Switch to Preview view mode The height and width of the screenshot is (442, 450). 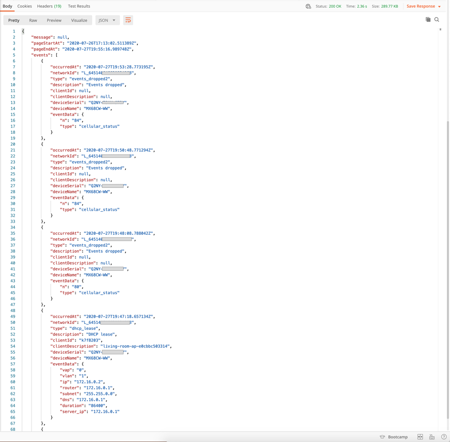[x=54, y=20]
